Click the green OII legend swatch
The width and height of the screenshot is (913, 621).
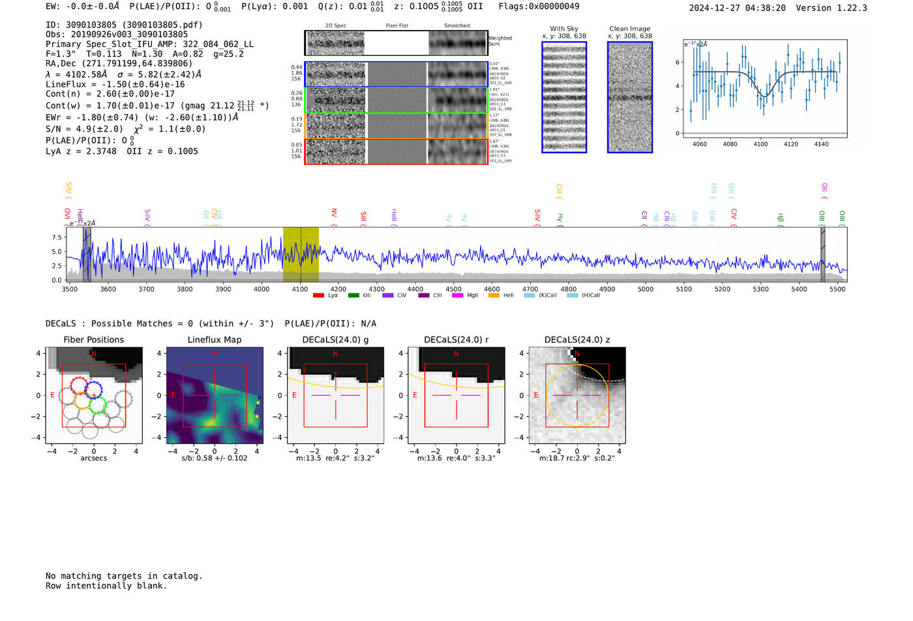[x=353, y=296]
